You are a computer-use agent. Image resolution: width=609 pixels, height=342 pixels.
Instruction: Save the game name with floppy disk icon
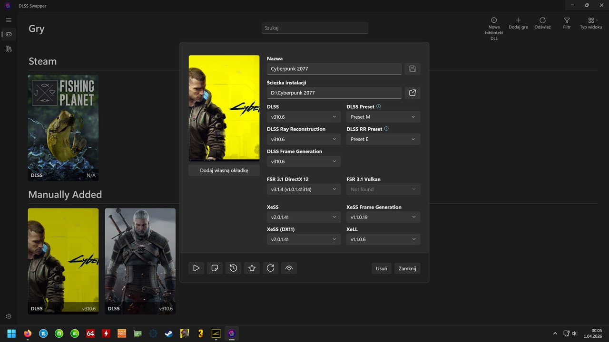(413, 69)
